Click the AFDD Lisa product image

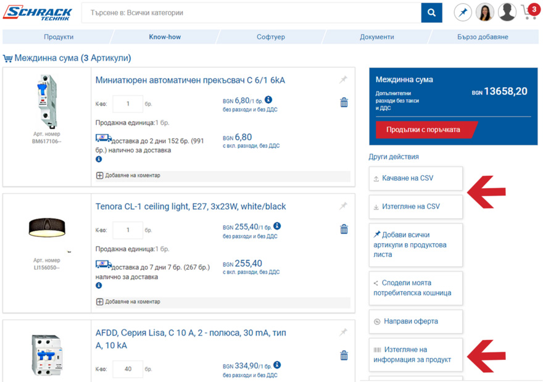coord(47,355)
